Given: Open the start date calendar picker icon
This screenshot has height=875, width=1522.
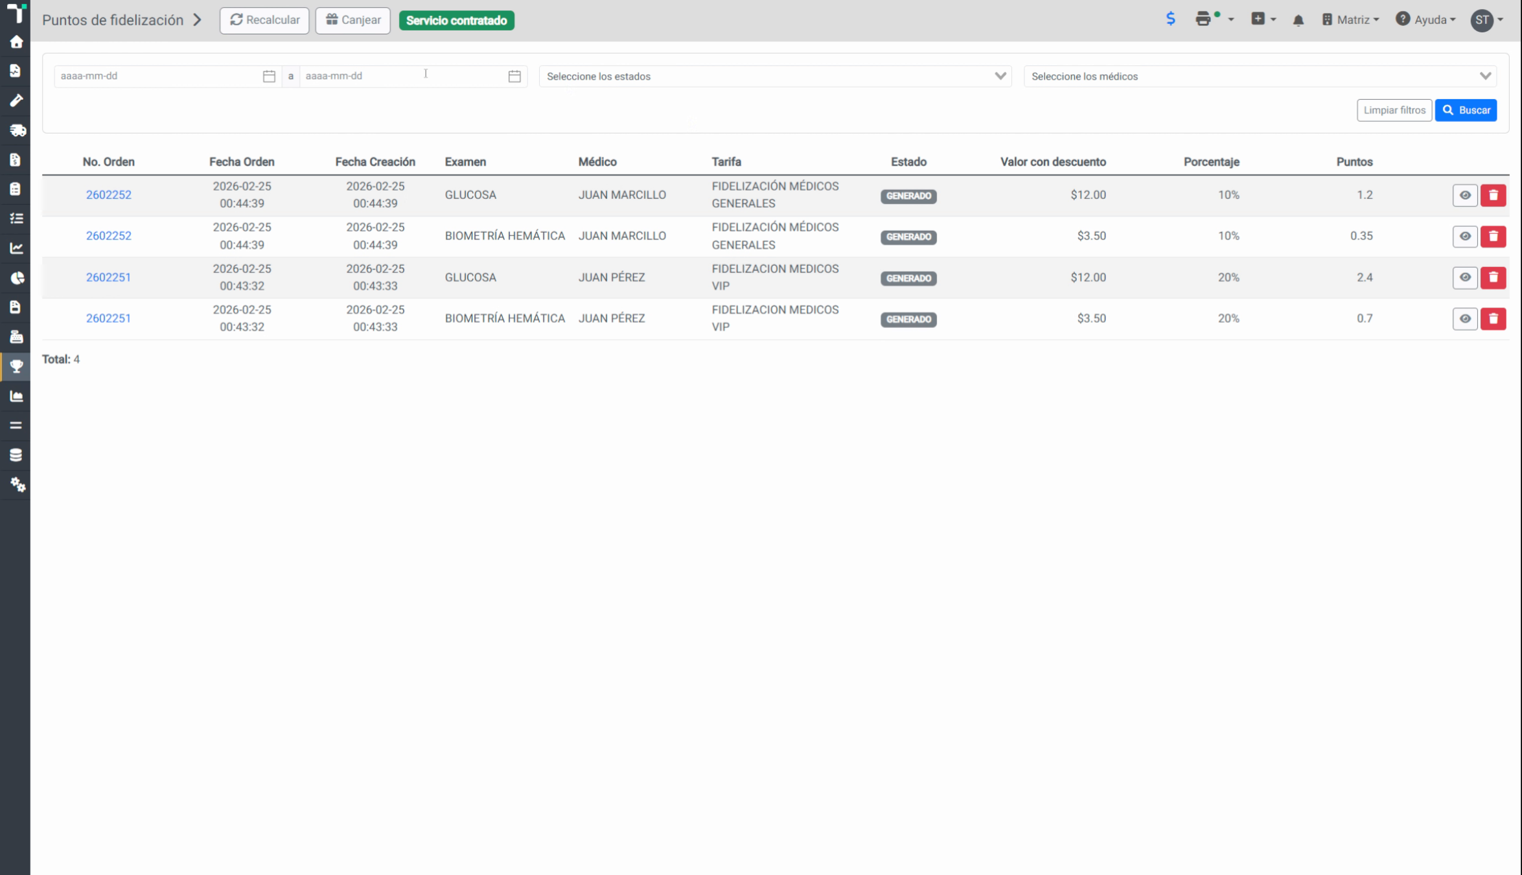Looking at the screenshot, I should 269,76.
